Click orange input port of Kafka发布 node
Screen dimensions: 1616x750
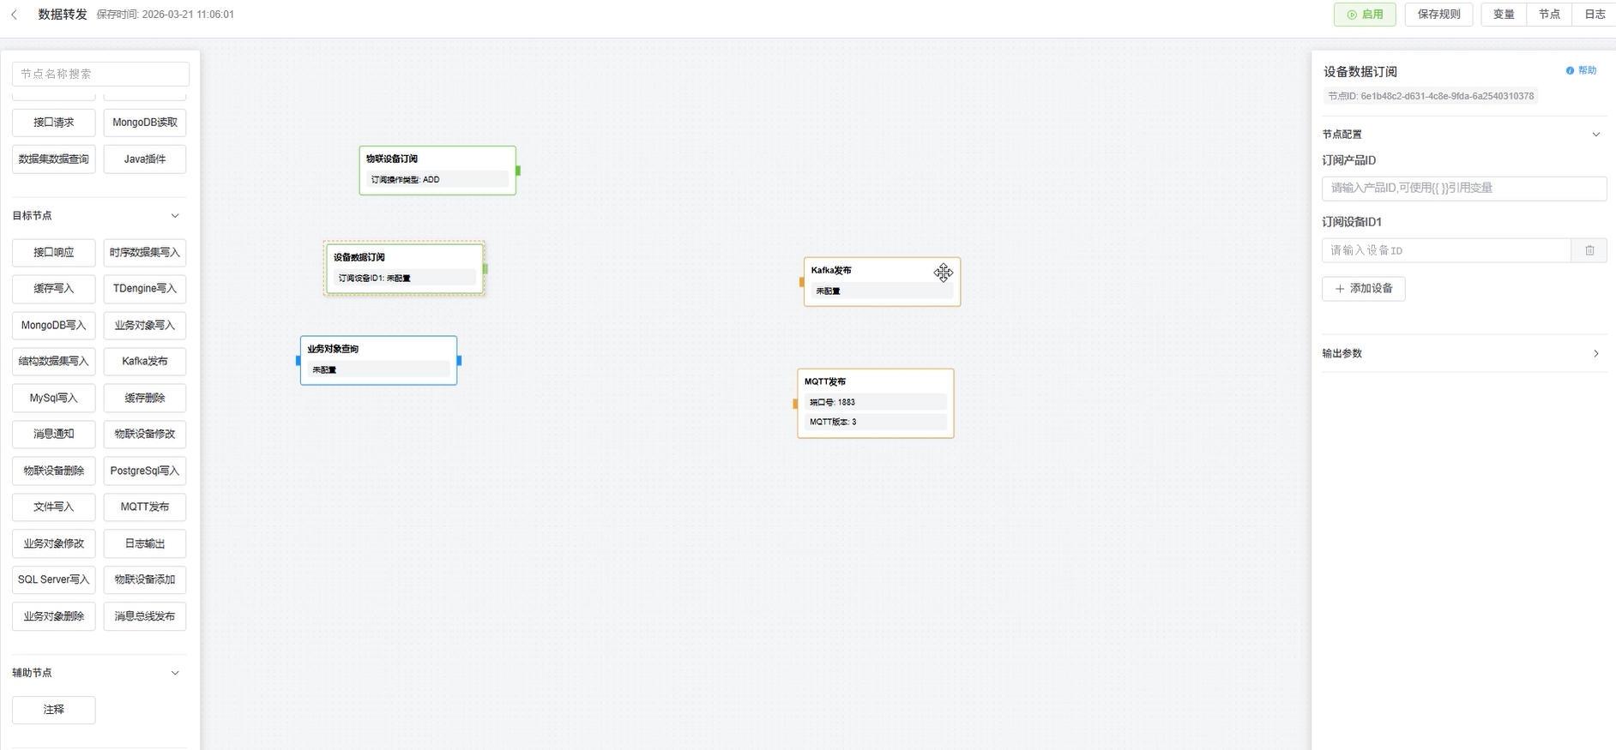click(802, 282)
